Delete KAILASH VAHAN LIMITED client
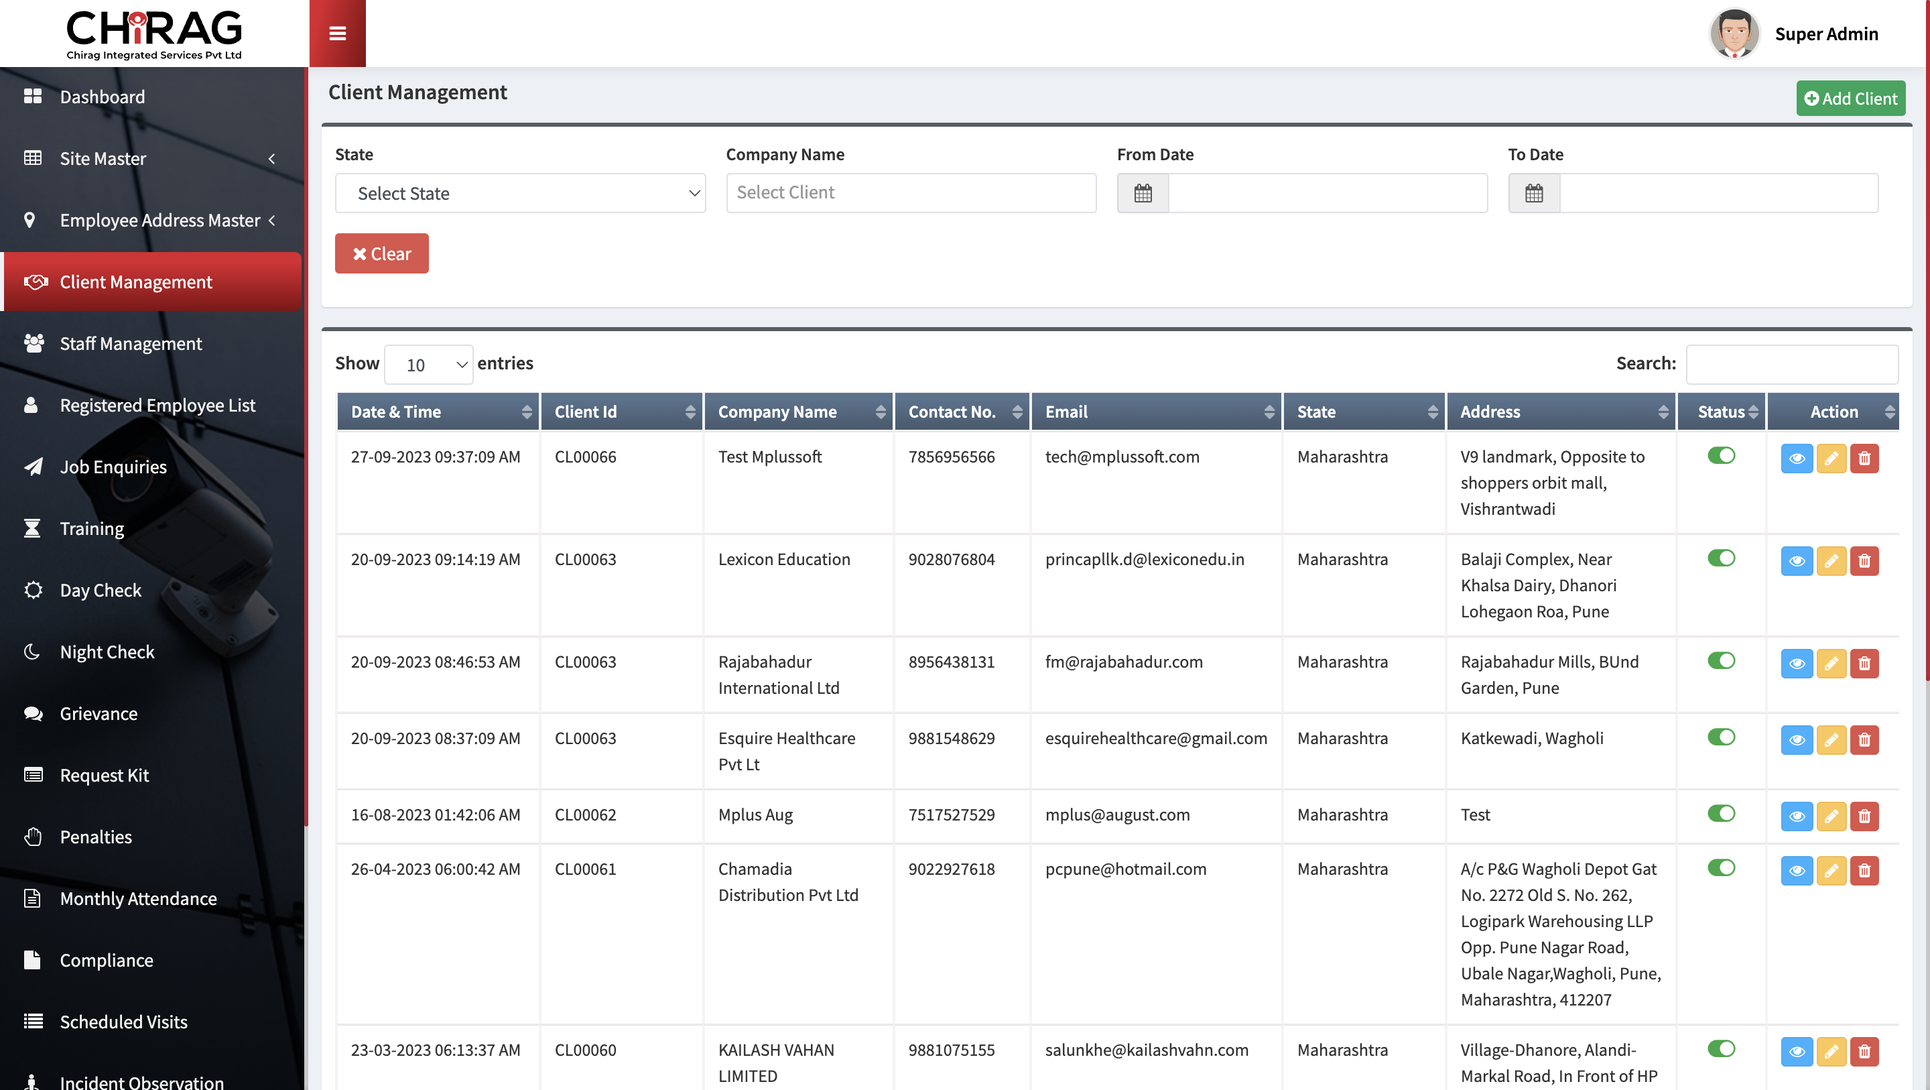1930x1090 pixels. coord(1865,1052)
